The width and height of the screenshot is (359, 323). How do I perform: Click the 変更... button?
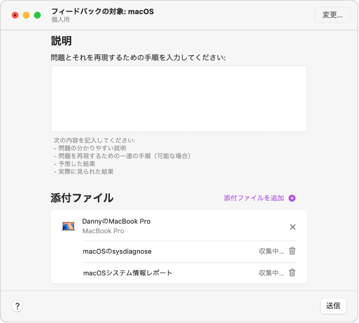(332, 15)
